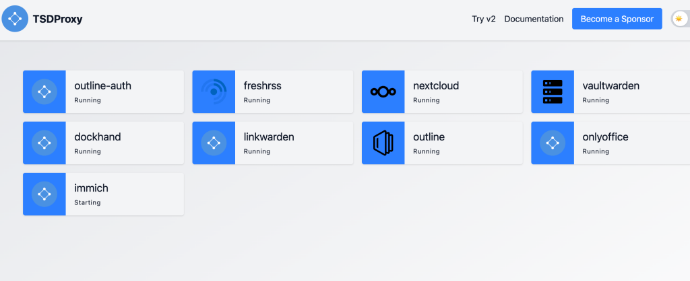The height and width of the screenshot is (281, 690).
Task: Click the outline-auth service icon
Action: (x=44, y=91)
